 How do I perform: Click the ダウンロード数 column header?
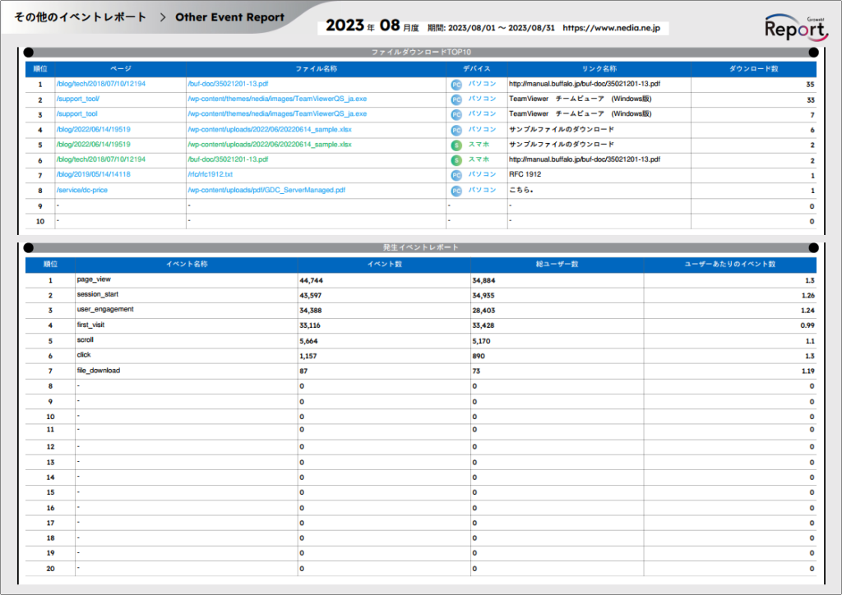[753, 69]
